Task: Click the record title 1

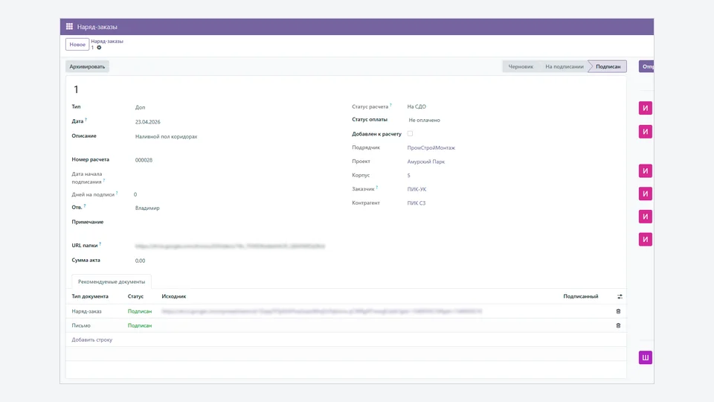Action: pos(76,89)
